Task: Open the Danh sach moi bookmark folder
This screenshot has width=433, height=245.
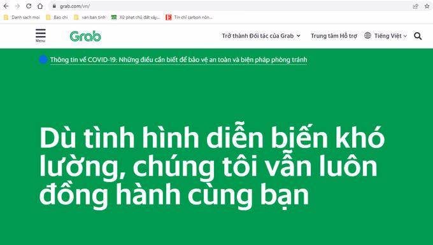Action: [22, 17]
